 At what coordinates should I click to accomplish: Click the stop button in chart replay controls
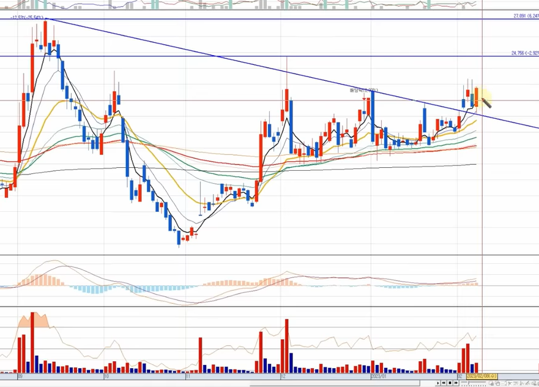pyautogui.click(x=450, y=383)
